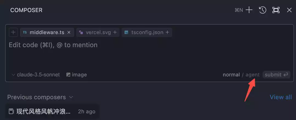Add vercel.svg via its plus icon
Image resolution: width=296 pixels, height=120 pixels.
[x=115, y=32]
